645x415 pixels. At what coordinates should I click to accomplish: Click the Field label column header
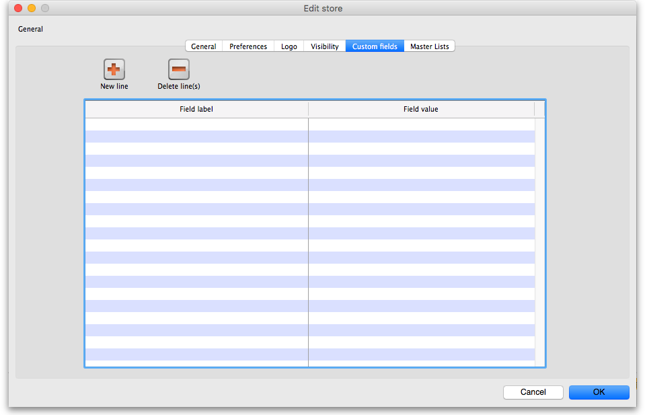196,109
